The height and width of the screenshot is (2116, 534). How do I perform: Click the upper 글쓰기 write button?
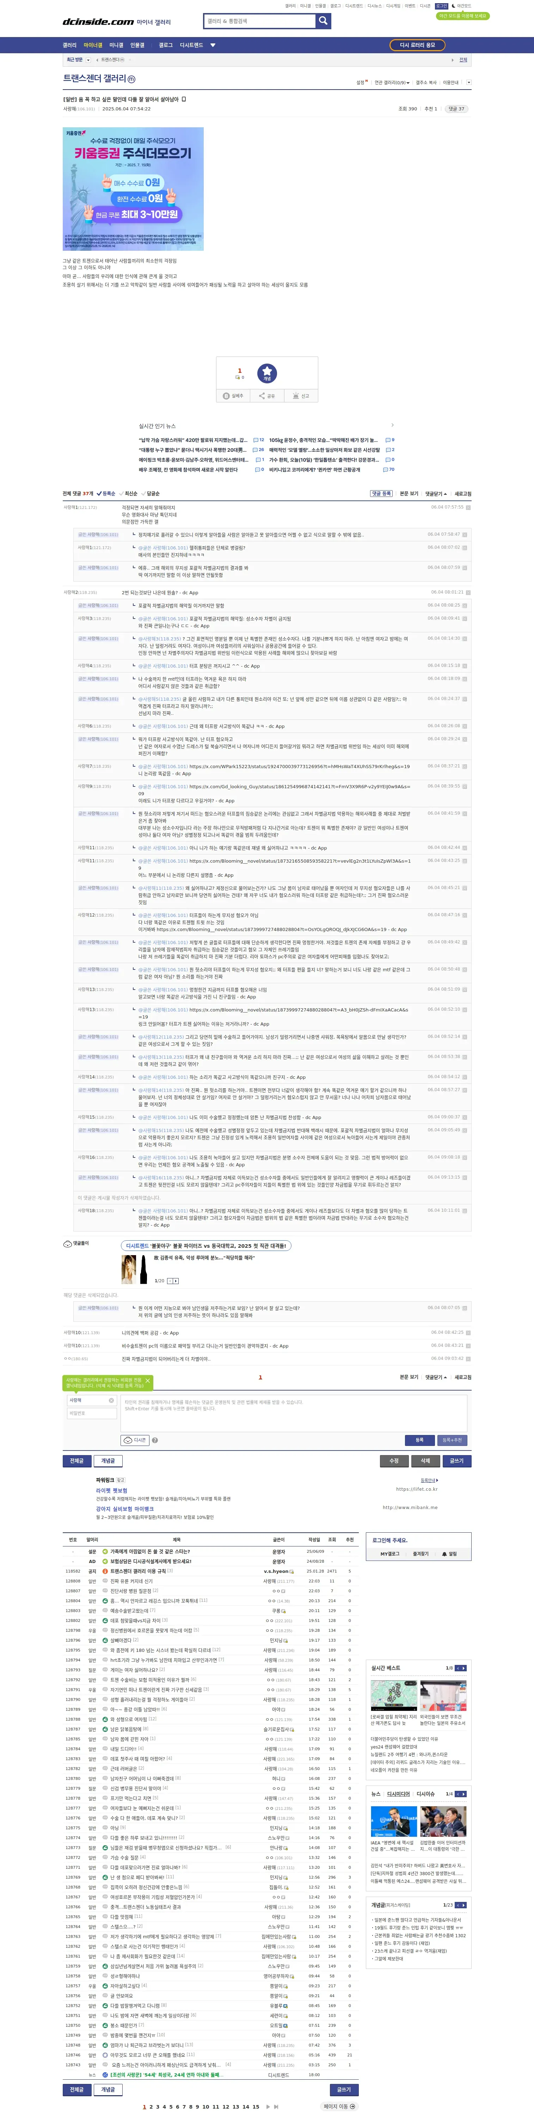(457, 1461)
